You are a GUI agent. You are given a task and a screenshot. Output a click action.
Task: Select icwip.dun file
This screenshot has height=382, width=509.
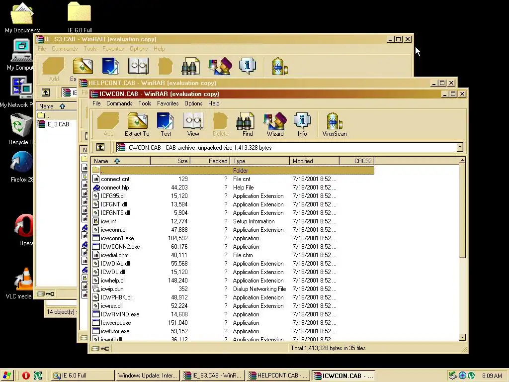click(233, 289)
